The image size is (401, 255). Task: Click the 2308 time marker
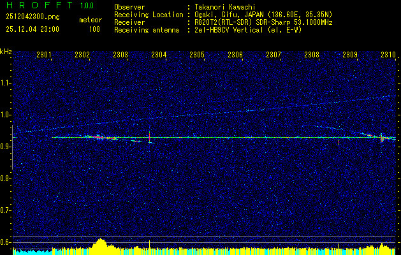click(x=312, y=55)
